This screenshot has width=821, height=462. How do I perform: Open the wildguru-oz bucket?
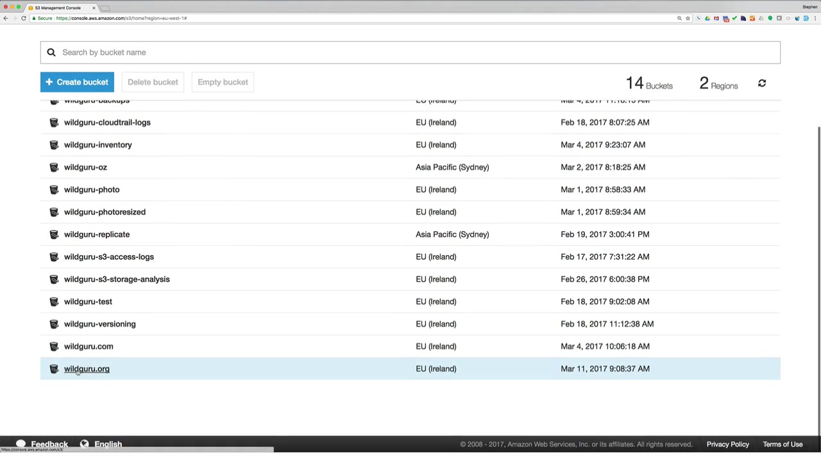(85, 167)
